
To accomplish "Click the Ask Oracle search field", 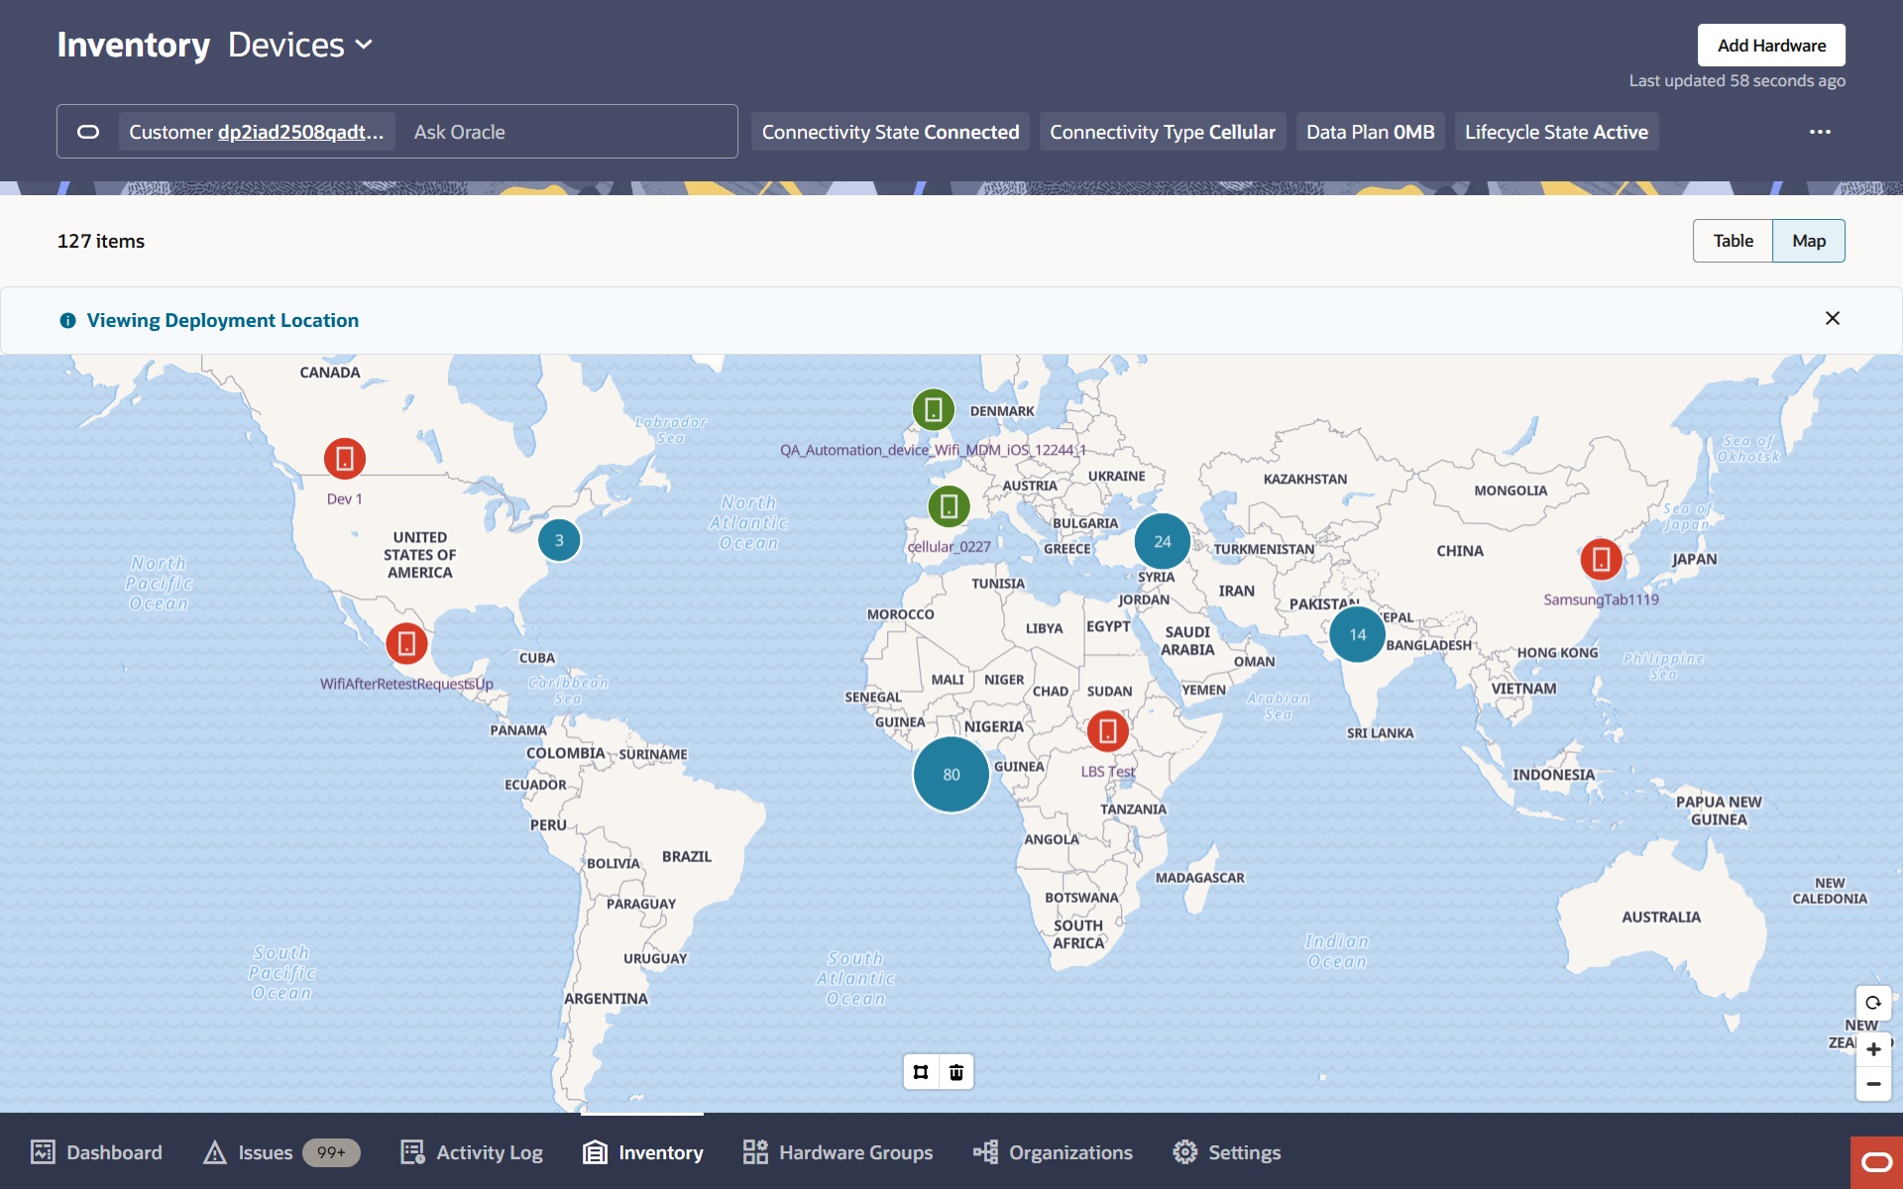I will [570, 132].
